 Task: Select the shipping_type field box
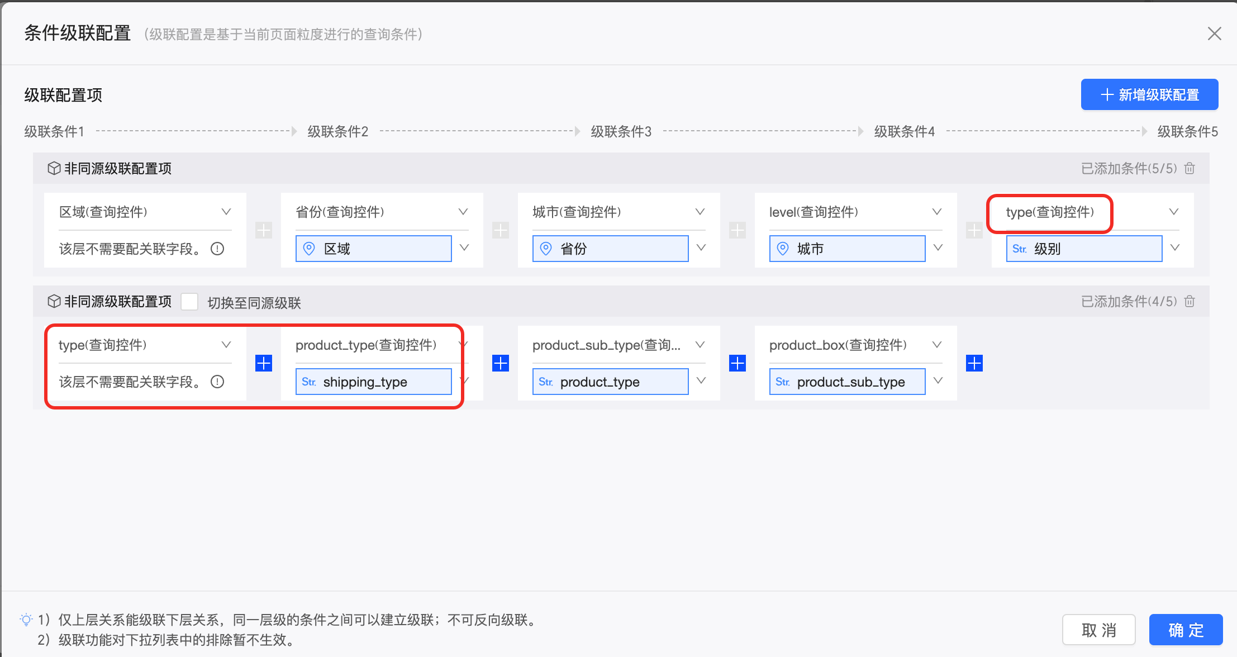[373, 382]
